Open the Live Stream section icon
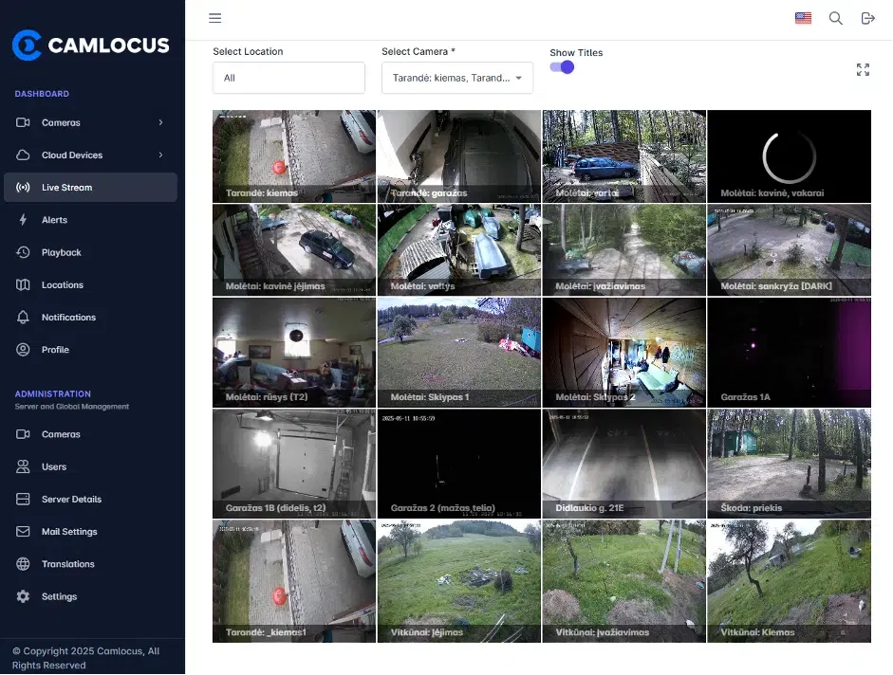The height and width of the screenshot is (675, 893). coord(21,187)
